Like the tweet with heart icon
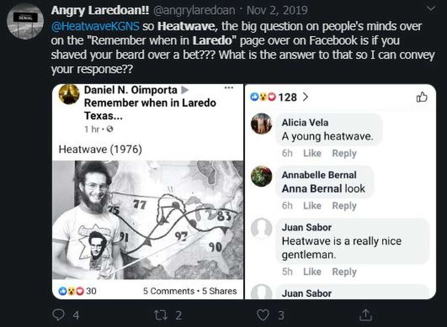 tap(263, 315)
